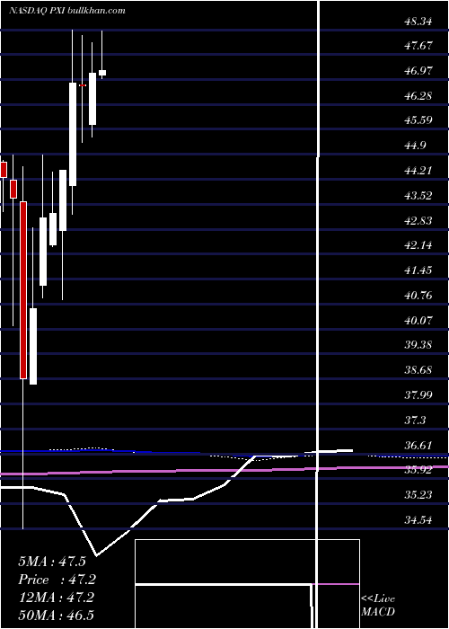Click the 44.21 price axis label
The height and width of the screenshot is (629, 449).
418,171
